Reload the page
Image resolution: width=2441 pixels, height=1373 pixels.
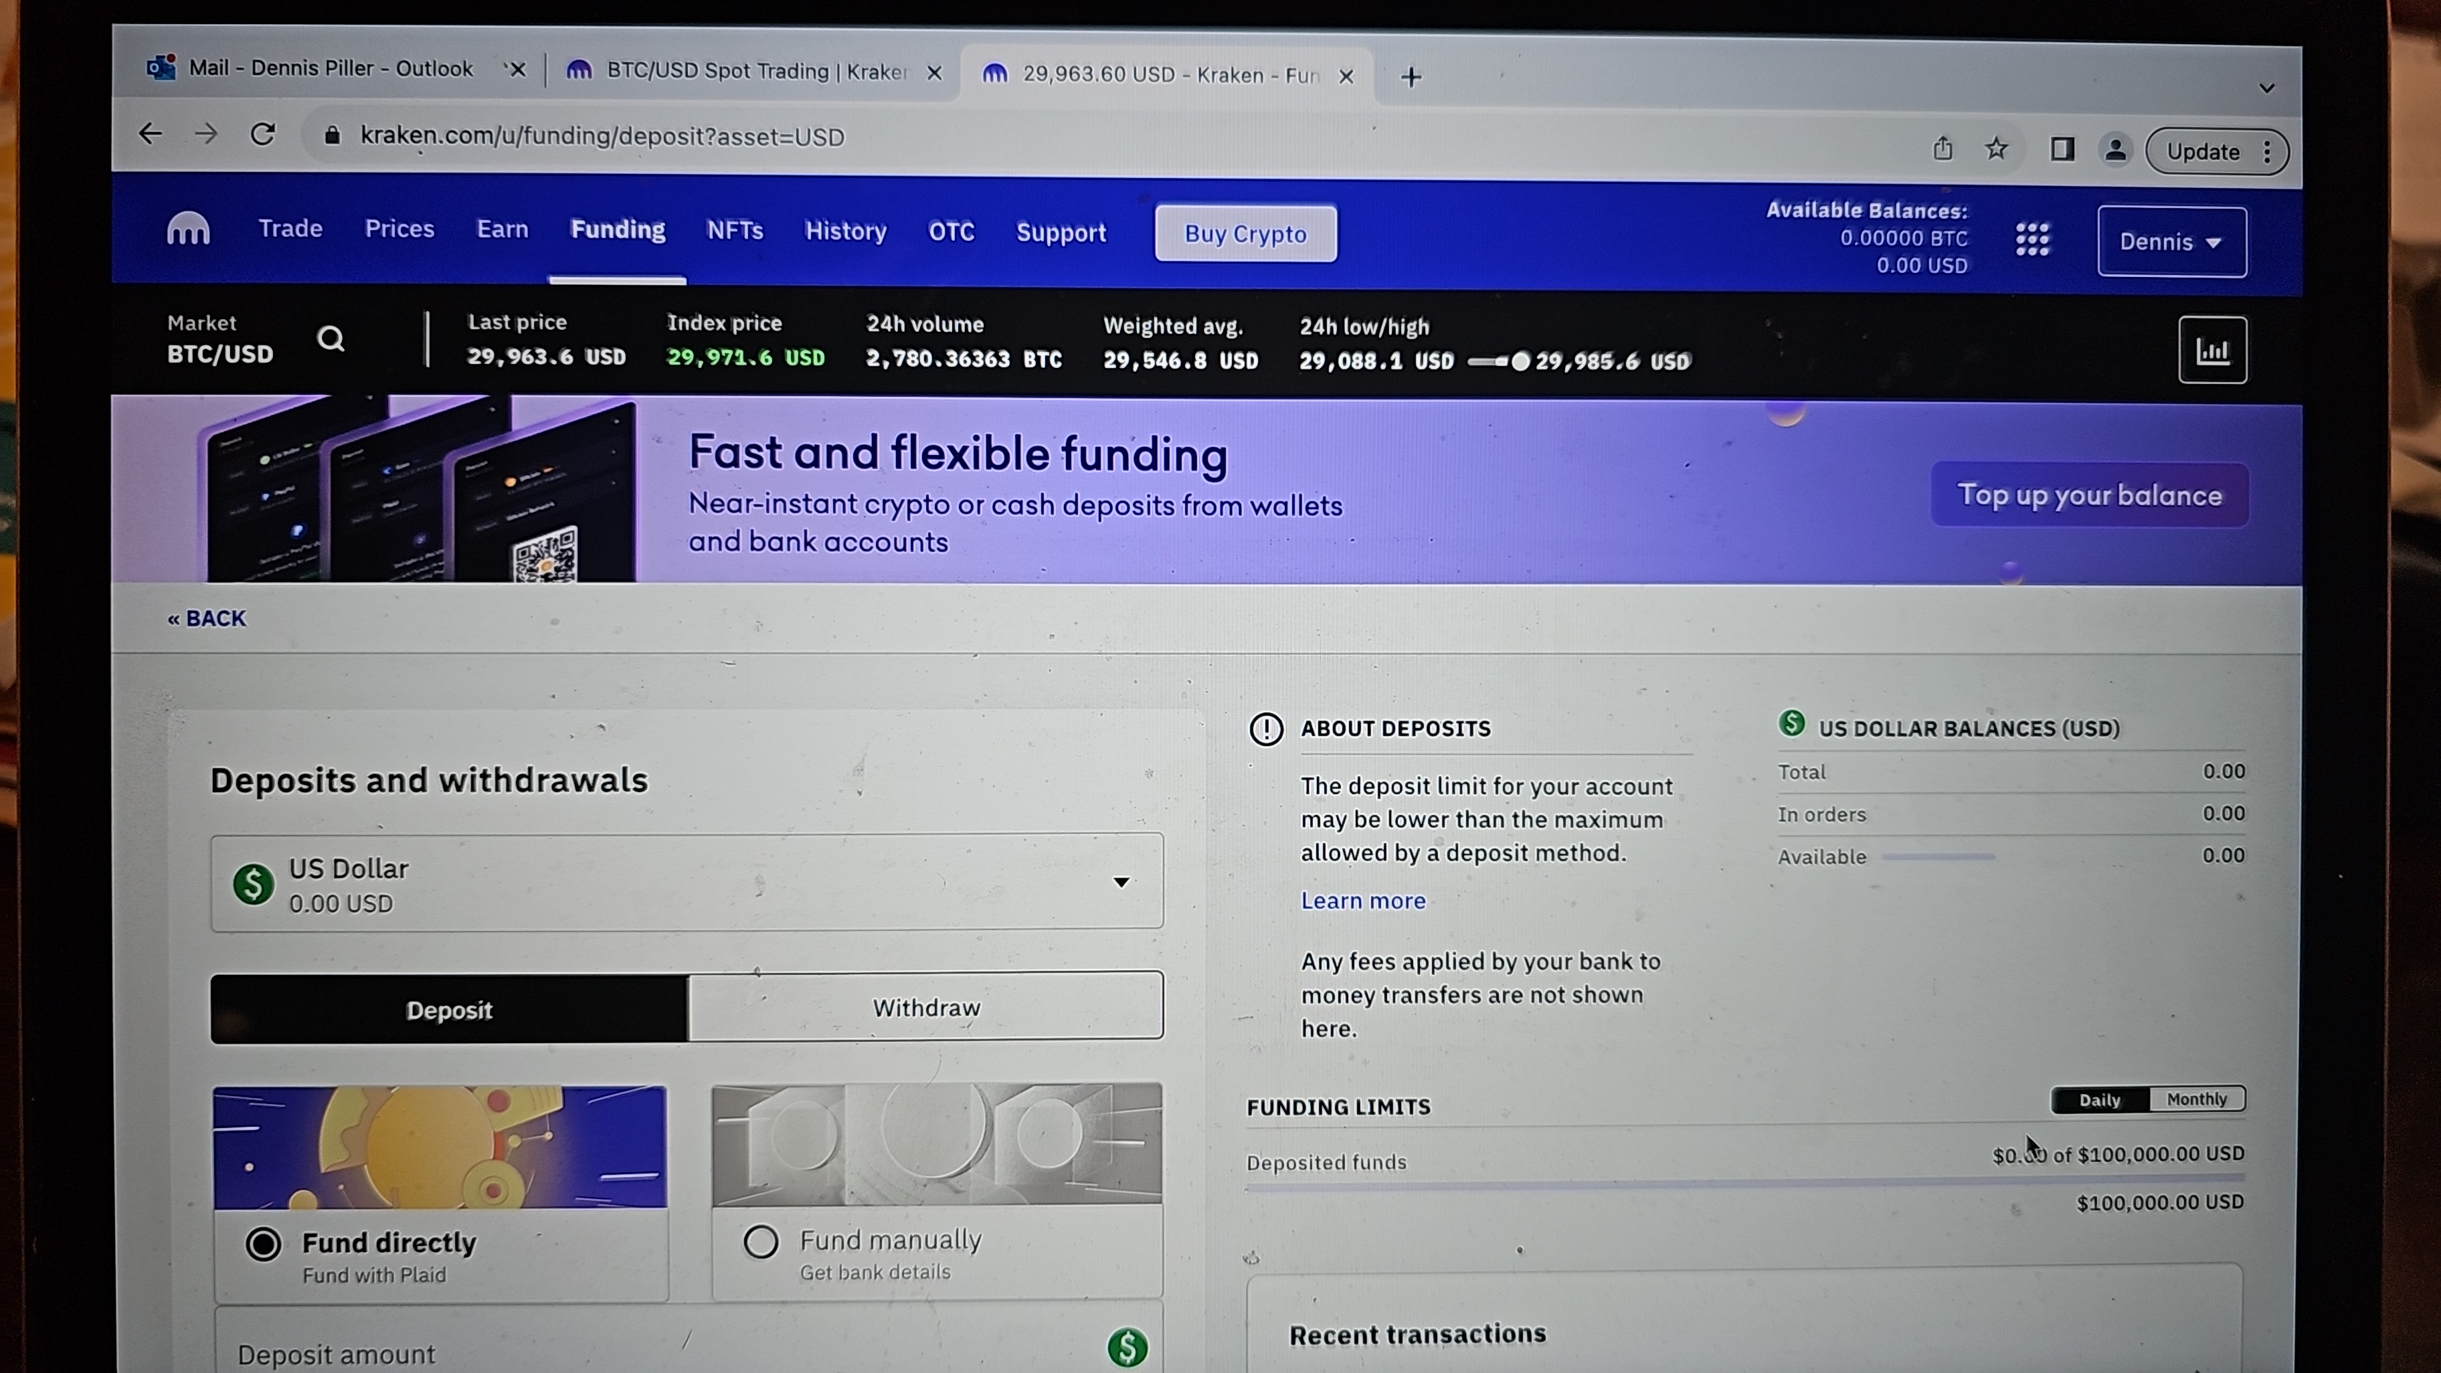[262, 134]
